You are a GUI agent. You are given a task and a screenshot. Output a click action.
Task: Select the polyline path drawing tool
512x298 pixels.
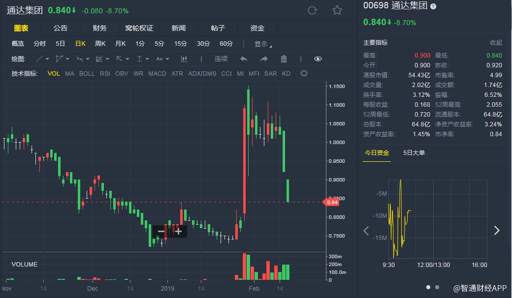(59, 59)
